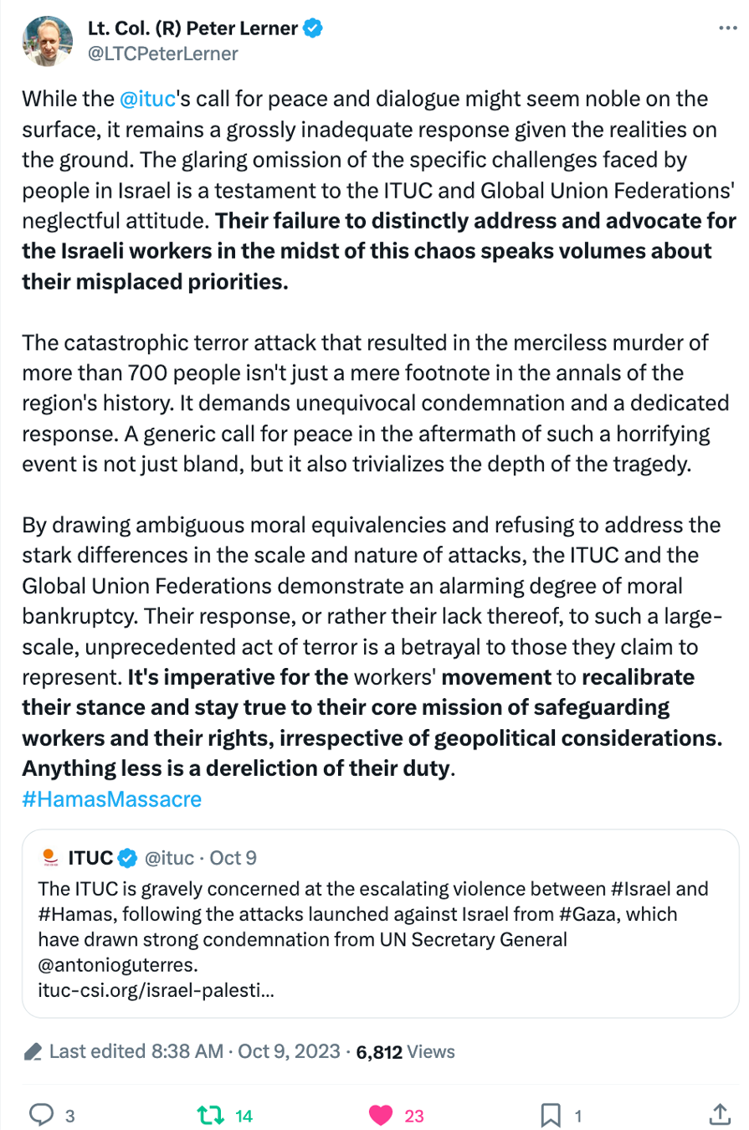The image size is (749, 1130).
Task: View the 6,812 Views analytics
Action: pos(405,1051)
